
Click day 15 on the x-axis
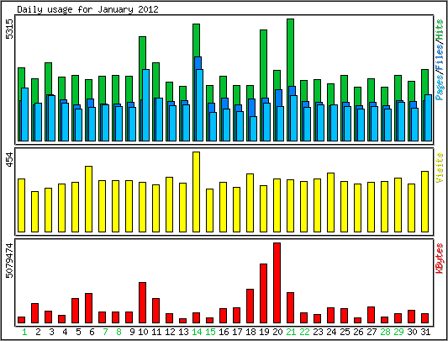click(x=210, y=332)
